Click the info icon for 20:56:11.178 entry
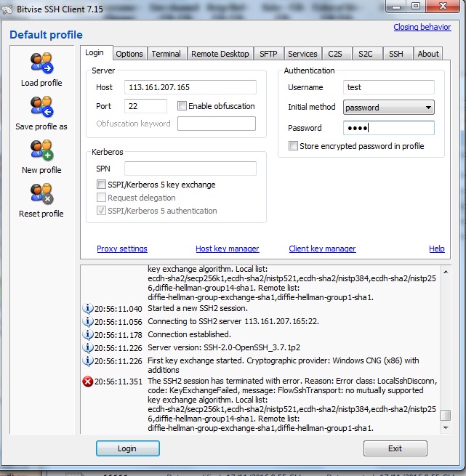 point(88,334)
